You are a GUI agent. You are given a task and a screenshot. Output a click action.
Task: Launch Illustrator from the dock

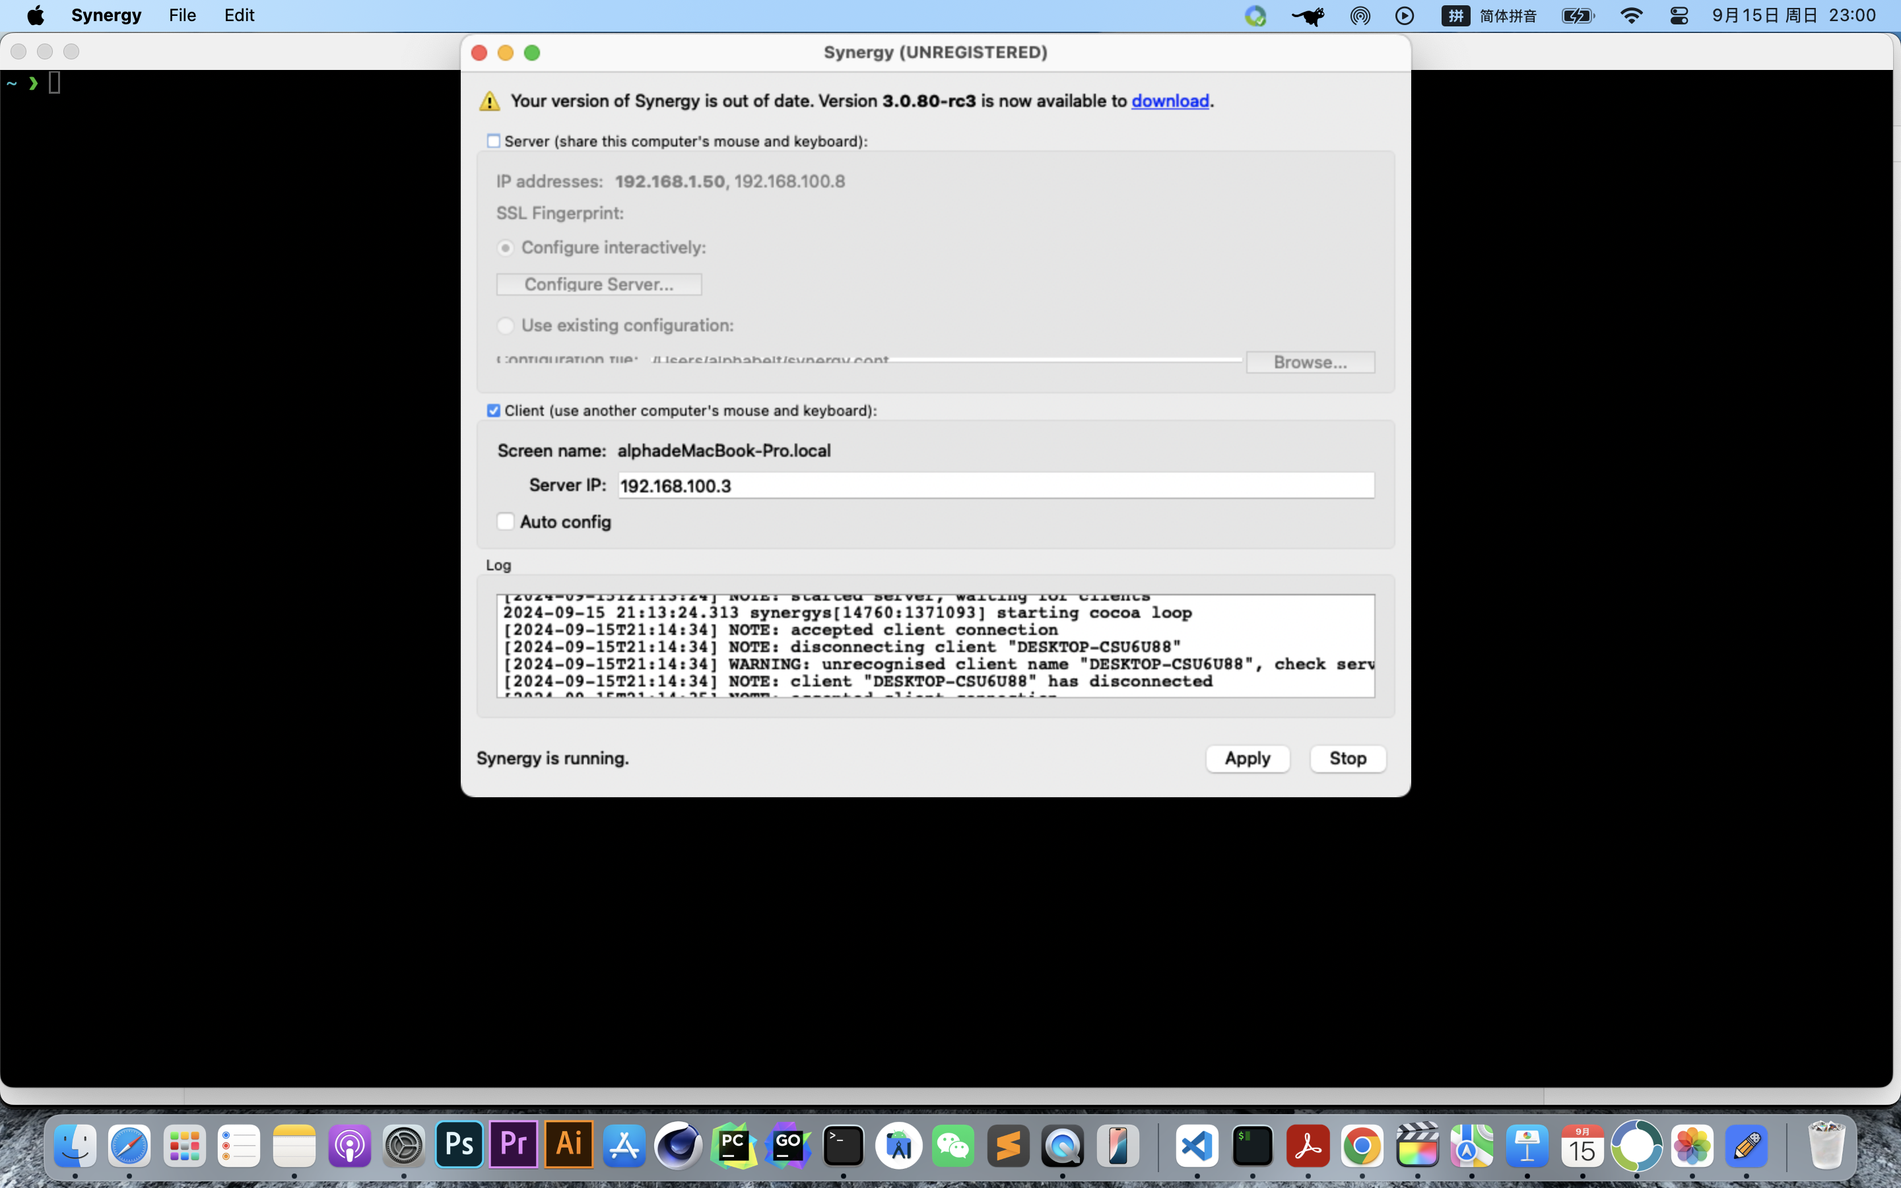(x=569, y=1146)
